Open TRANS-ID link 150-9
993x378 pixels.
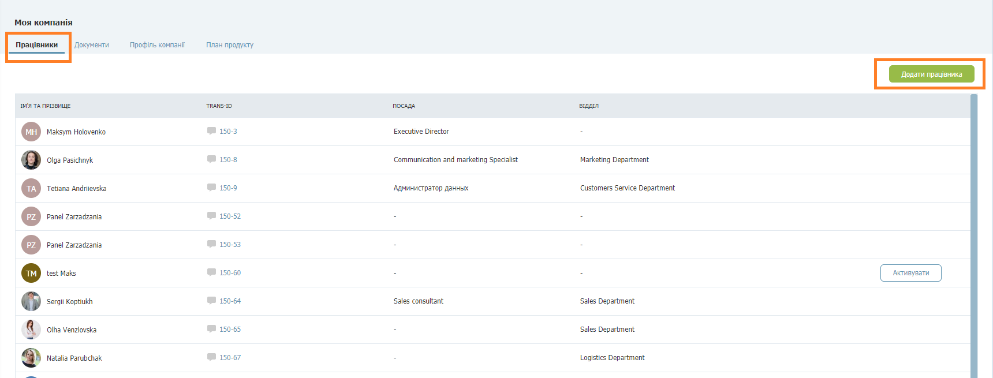228,188
